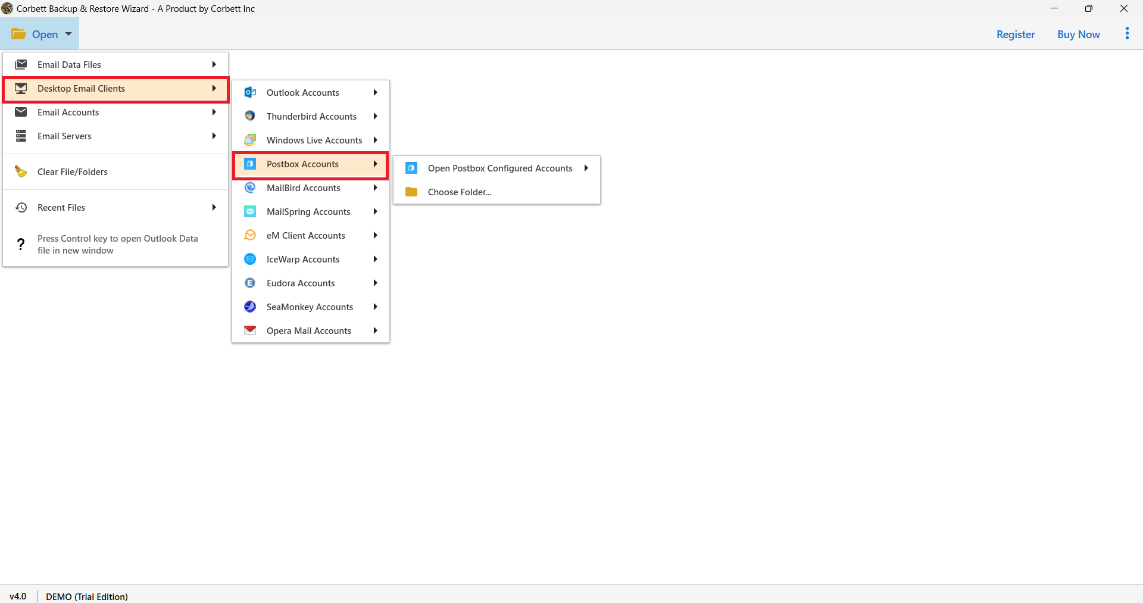
Task: Expand the Email Accounts submenu arrow
Action: (x=214, y=112)
